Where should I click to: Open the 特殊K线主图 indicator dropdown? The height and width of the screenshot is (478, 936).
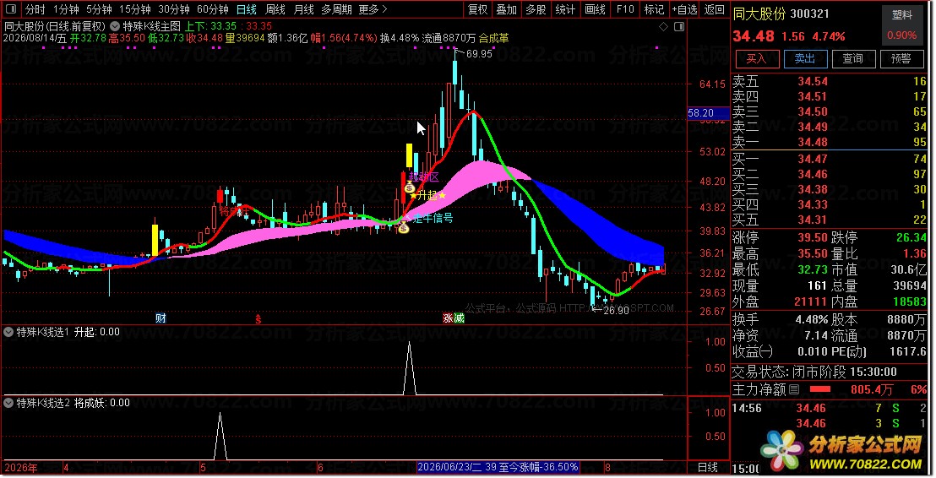[115, 26]
